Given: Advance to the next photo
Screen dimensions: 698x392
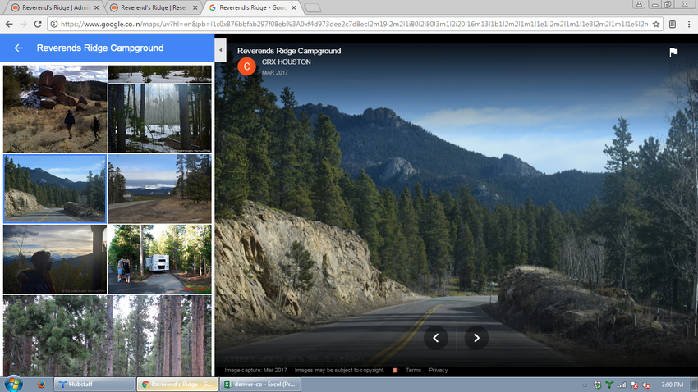Looking at the screenshot, I should click(476, 337).
